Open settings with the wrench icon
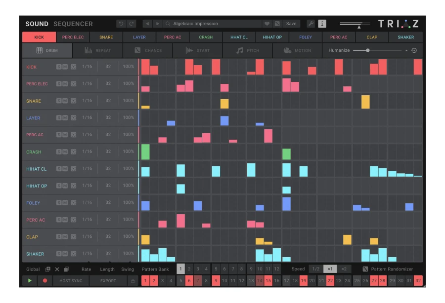 [x=311, y=24]
